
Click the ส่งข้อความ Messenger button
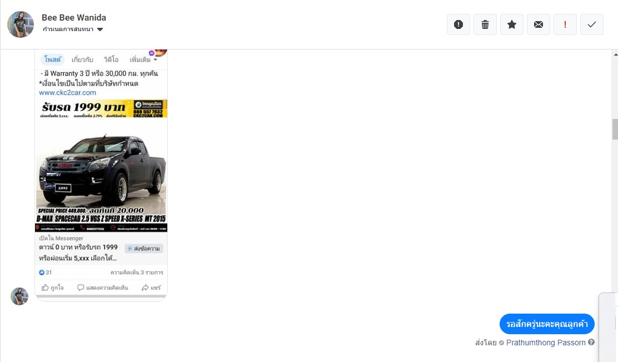coord(144,249)
